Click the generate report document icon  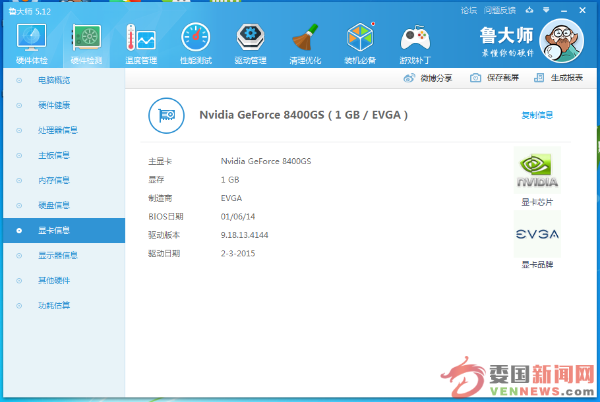point(539,78)
